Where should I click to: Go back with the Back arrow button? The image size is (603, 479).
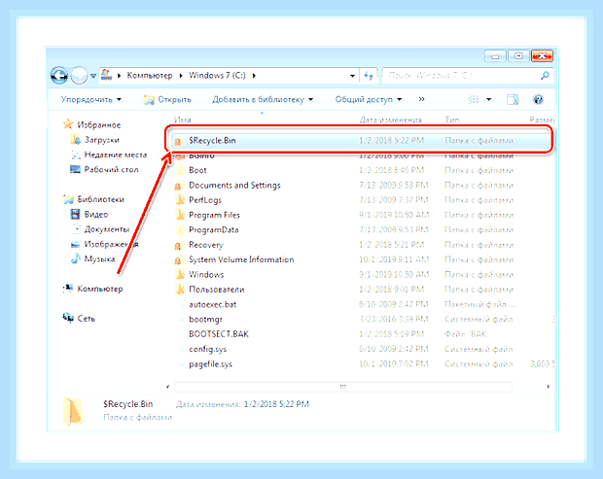58,75
